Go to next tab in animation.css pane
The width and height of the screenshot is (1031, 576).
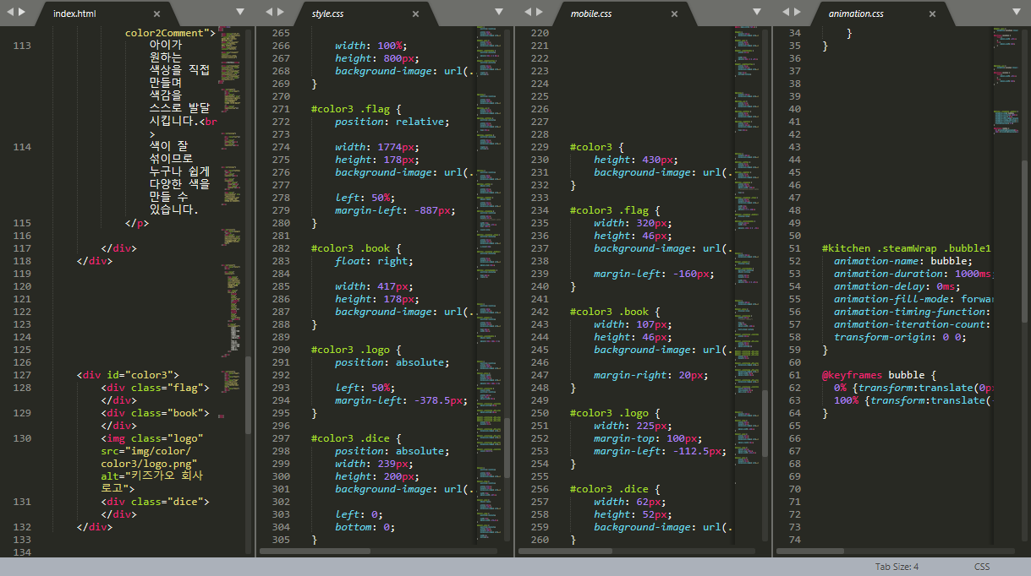click(x=799, y=12)
